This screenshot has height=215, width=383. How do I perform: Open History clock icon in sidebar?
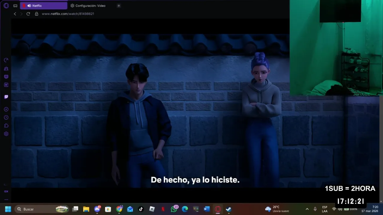click(6, 118)
